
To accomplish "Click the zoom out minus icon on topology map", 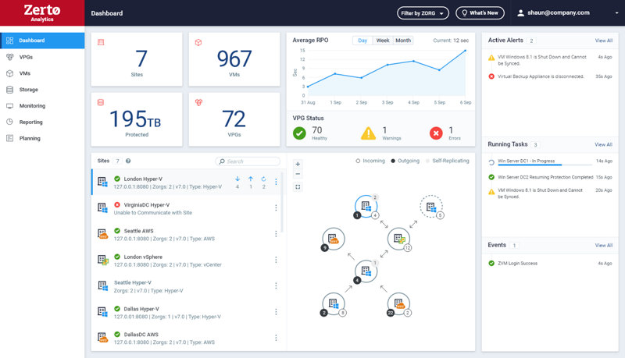I will click(x=298, y=174).
